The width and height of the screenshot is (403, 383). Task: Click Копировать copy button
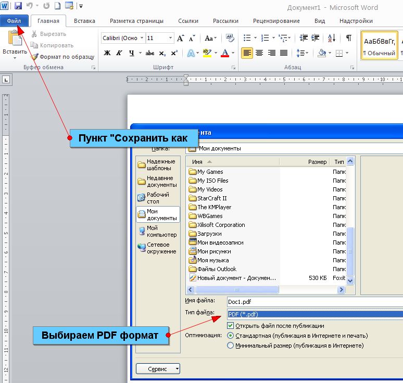point(52,45)
